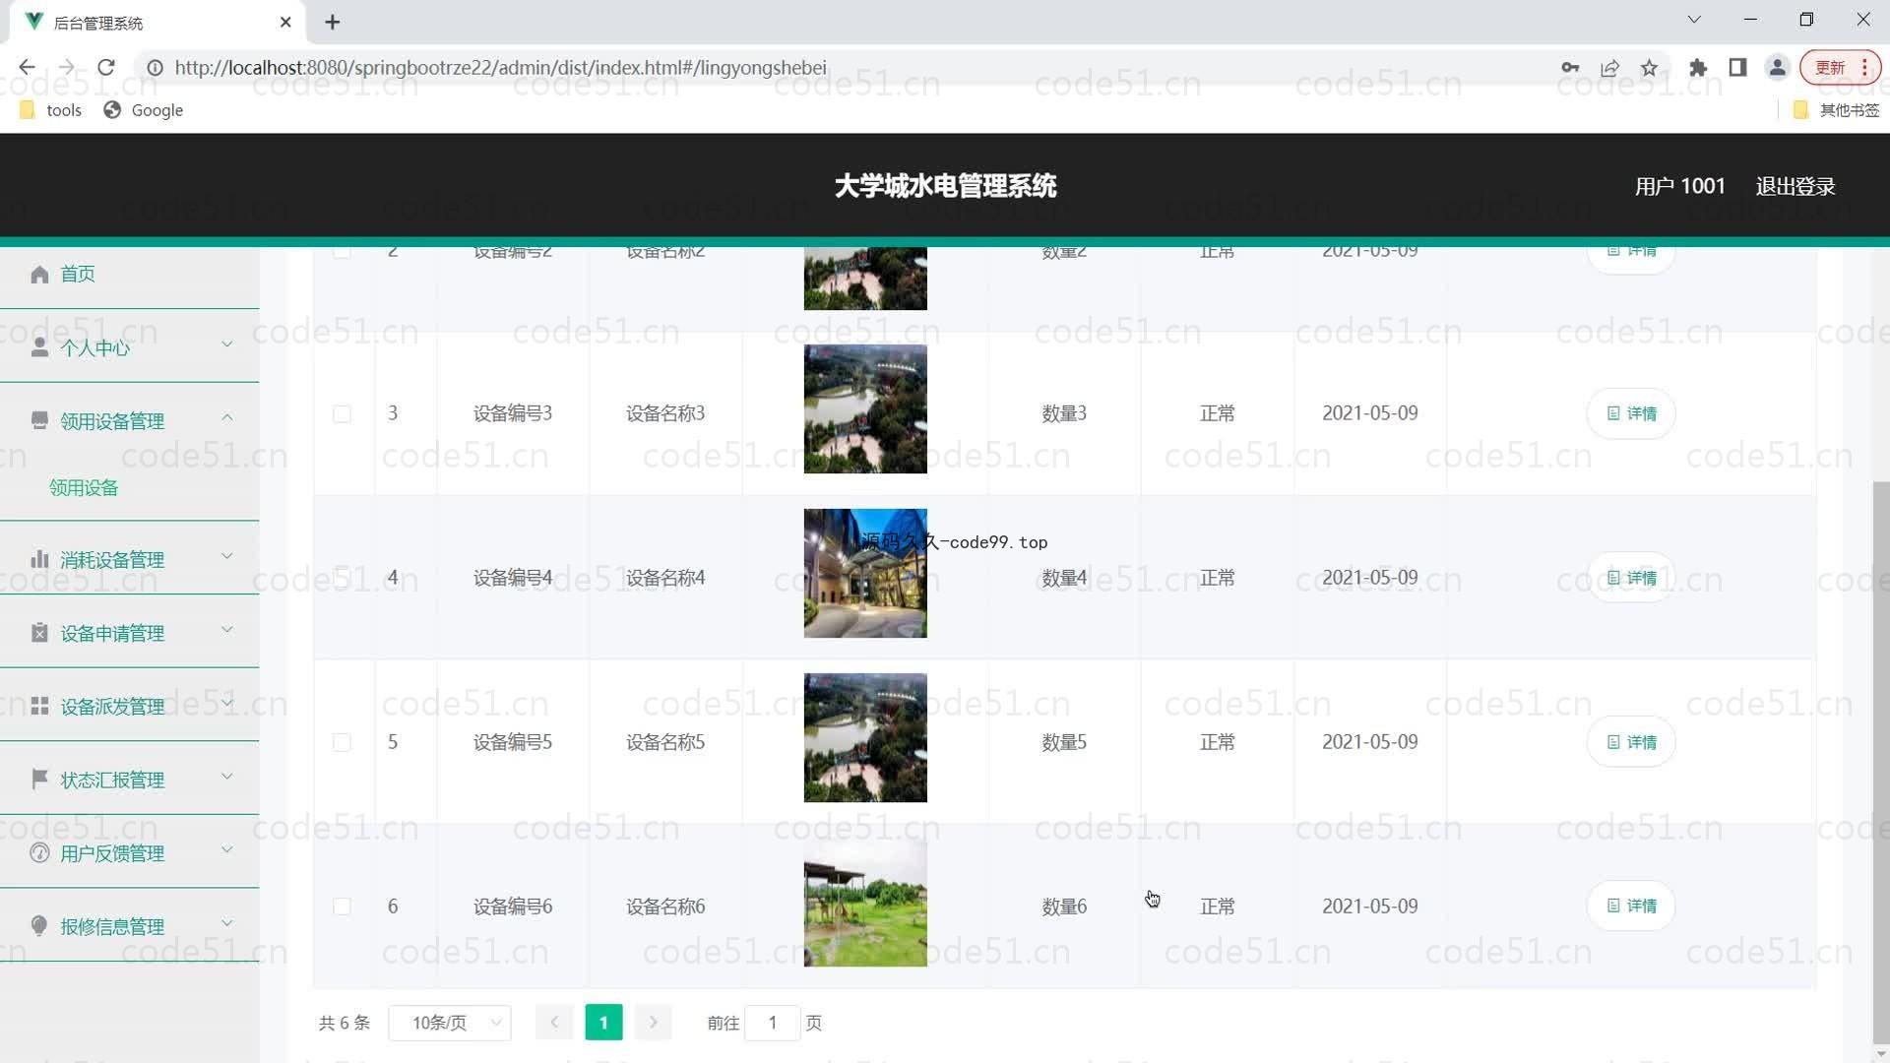The image size is (1890, 1063).
Task: Open the image thumbnail in row 6
Action: (x=865, y=903)
